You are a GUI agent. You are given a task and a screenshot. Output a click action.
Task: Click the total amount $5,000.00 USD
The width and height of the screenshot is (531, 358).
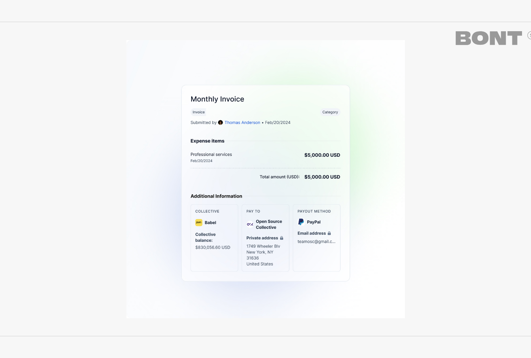tap(322, 177)
